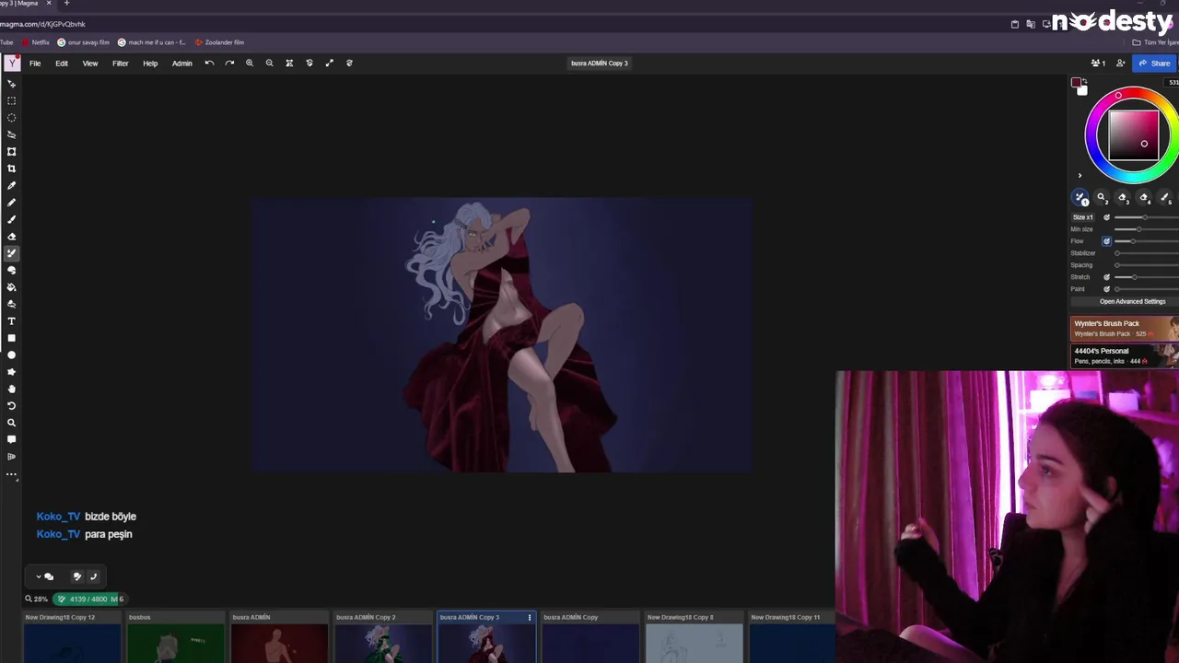
Task: Click the Stabilizer slider
Action: (x=1146, y=253)
